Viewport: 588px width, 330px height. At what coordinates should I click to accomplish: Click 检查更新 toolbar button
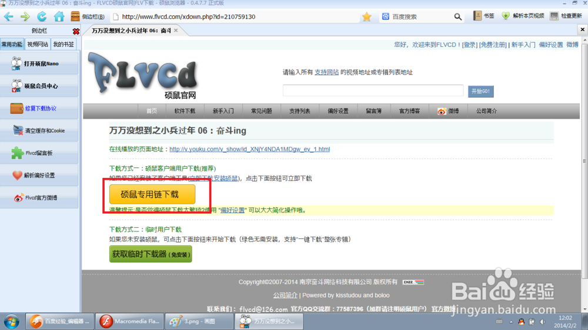pyautogui.click(x=566, y=16)
